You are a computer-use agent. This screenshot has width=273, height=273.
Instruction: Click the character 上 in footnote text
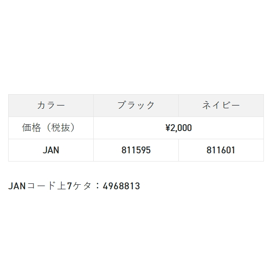pyautogui.click(x=61, y=186)
